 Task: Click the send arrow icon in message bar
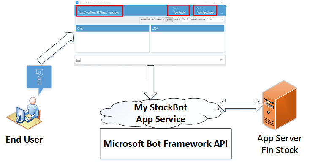(x=221, y=60)
